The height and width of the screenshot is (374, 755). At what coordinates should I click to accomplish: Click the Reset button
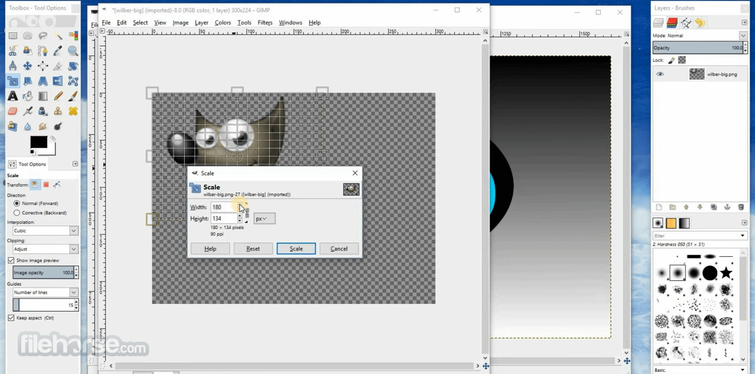point(253,249)
